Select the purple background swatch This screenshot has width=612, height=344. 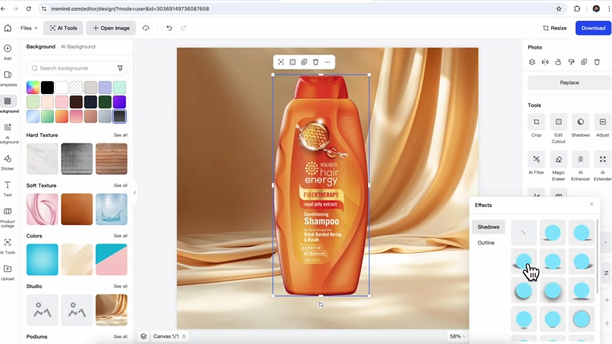[x=120, y=102]
